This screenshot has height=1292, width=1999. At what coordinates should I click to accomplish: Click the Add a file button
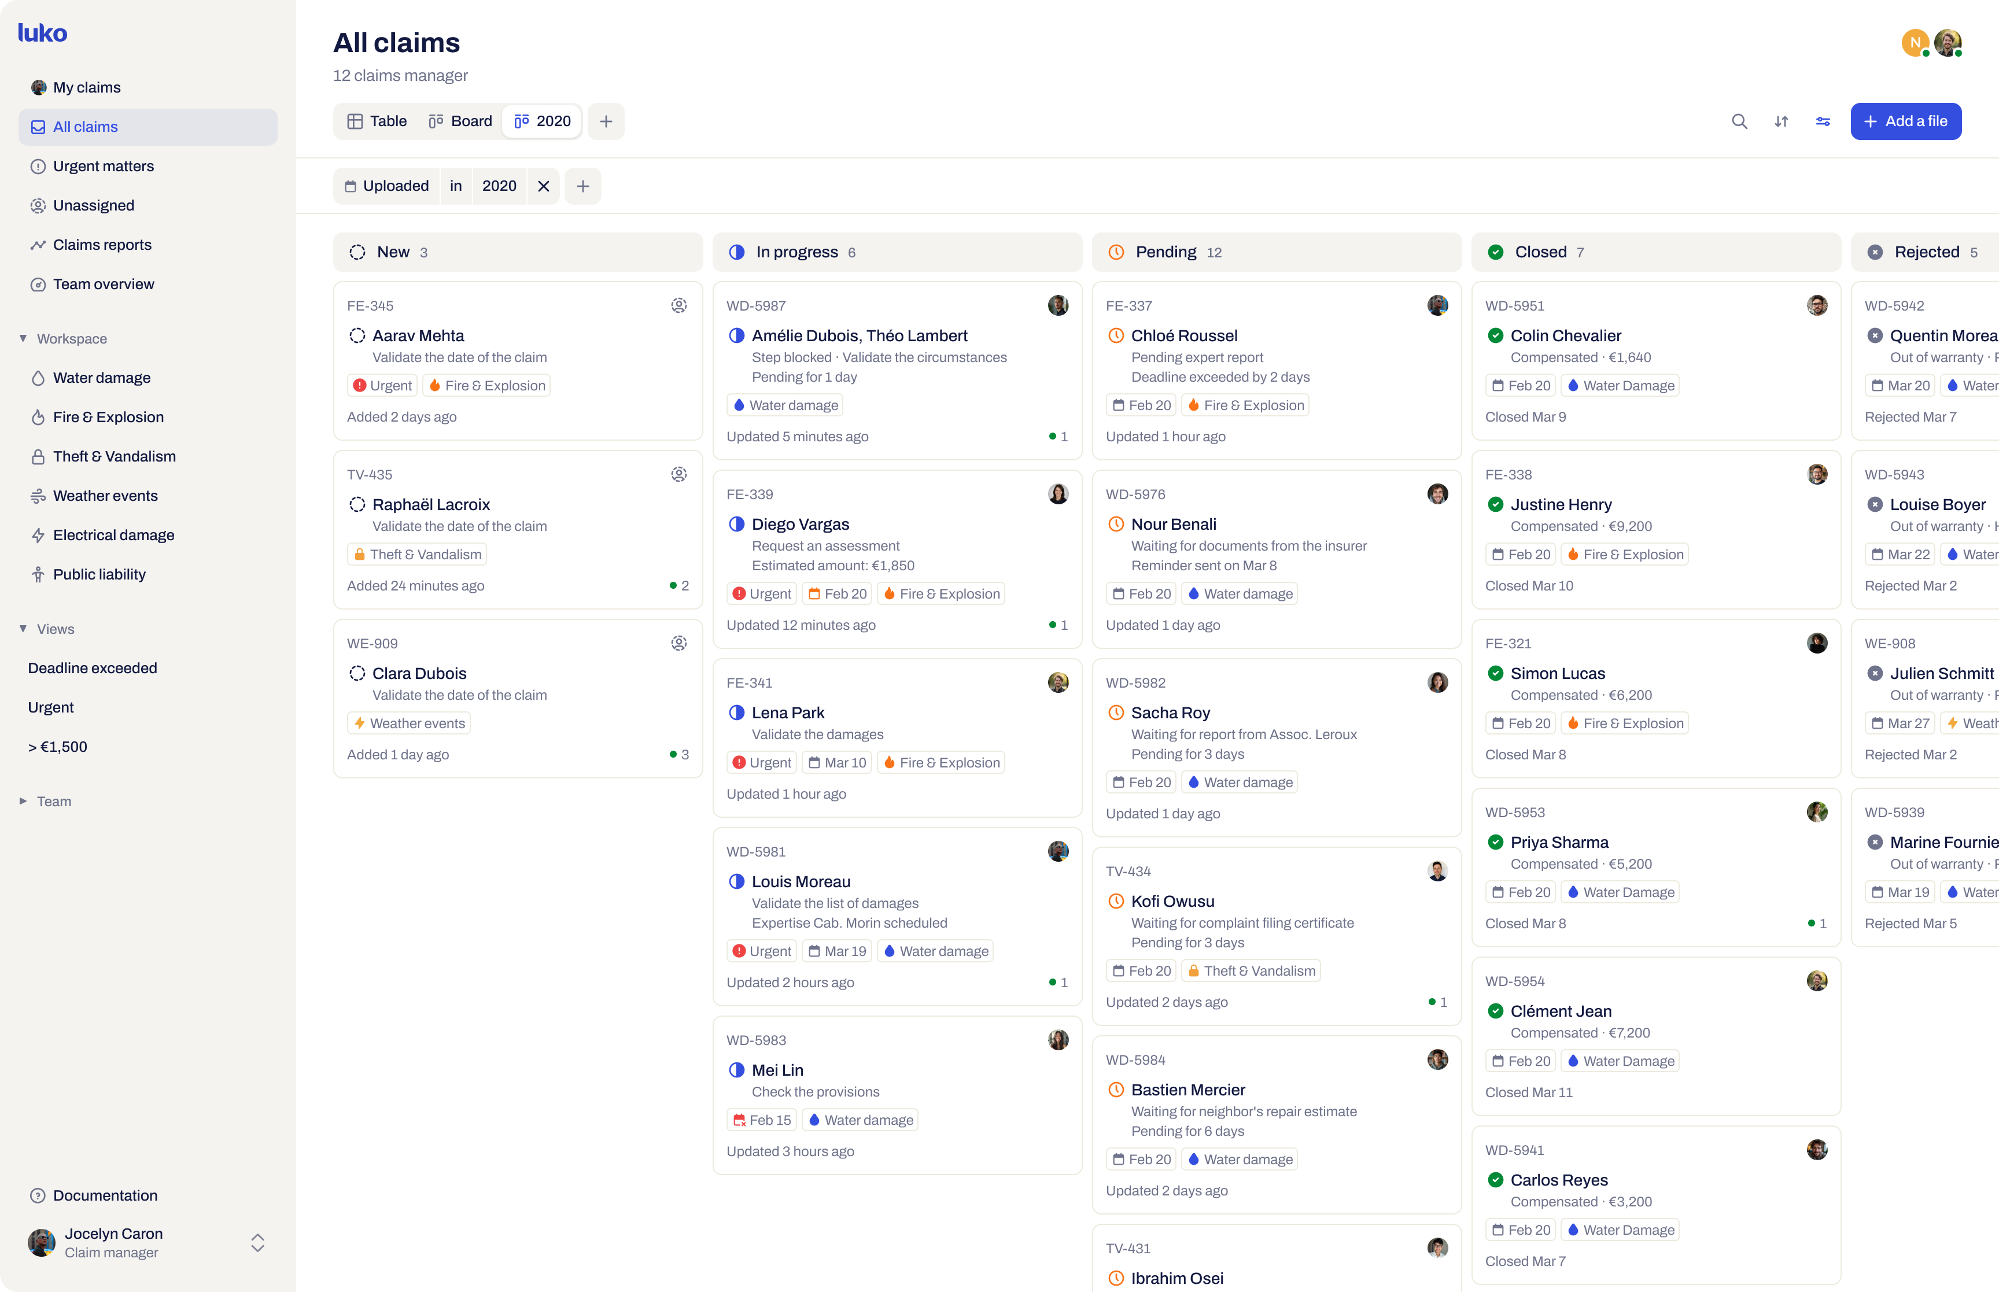[x=1905, y=121]
